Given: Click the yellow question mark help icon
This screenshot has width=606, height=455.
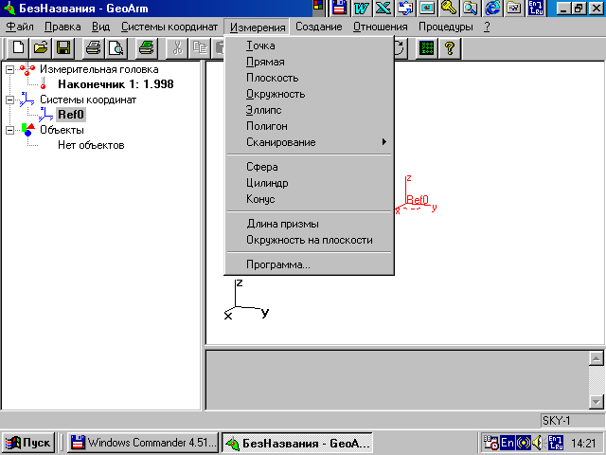Looking at the screenshot, I should click(450, 48).
